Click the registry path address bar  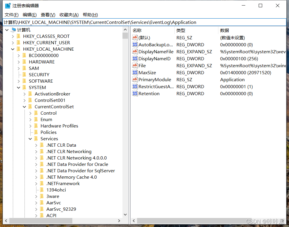pos(145,22)
